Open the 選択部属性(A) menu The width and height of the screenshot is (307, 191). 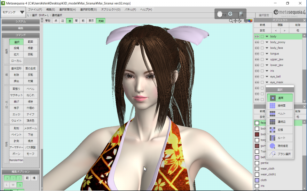pyautogui.click(x=67, y=9)
